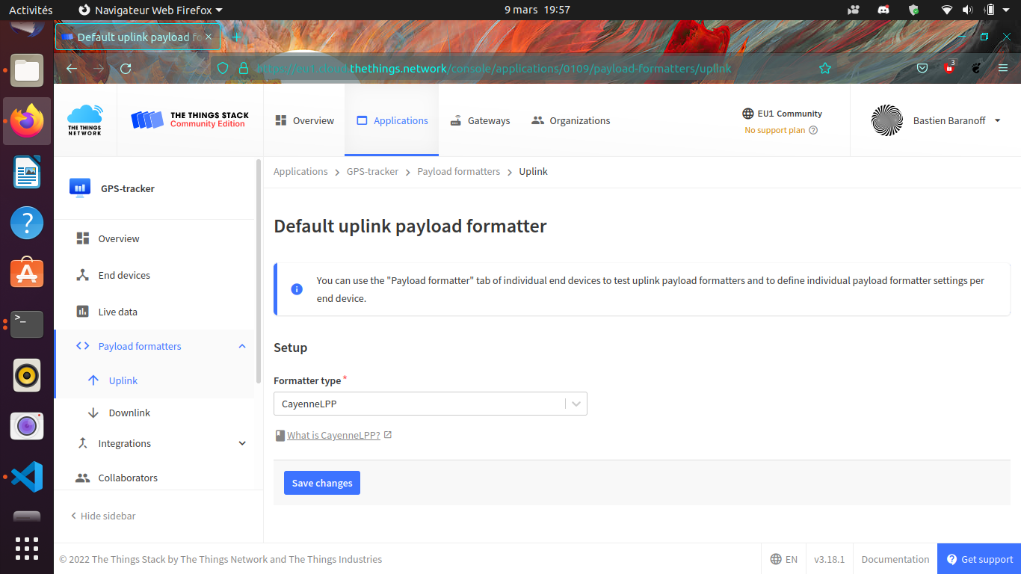Open Documentation footer link
This screenshot has width=1021, height=574.
[x=895, y=559]
